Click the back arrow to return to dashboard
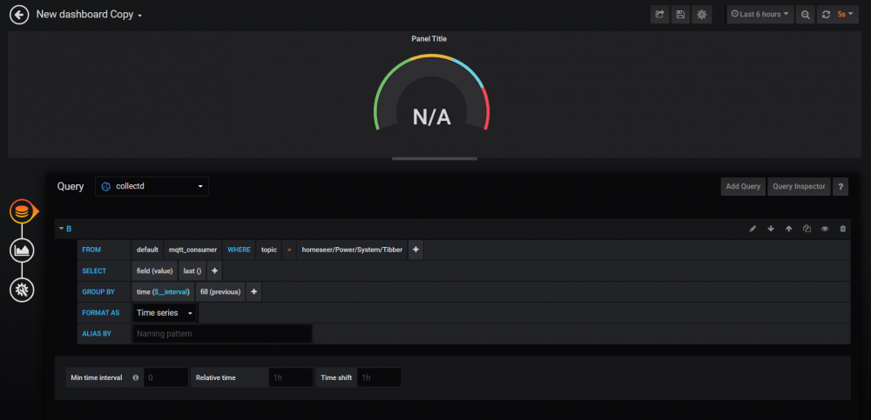This screenshot has height=420, width=871. pos(18,15)
